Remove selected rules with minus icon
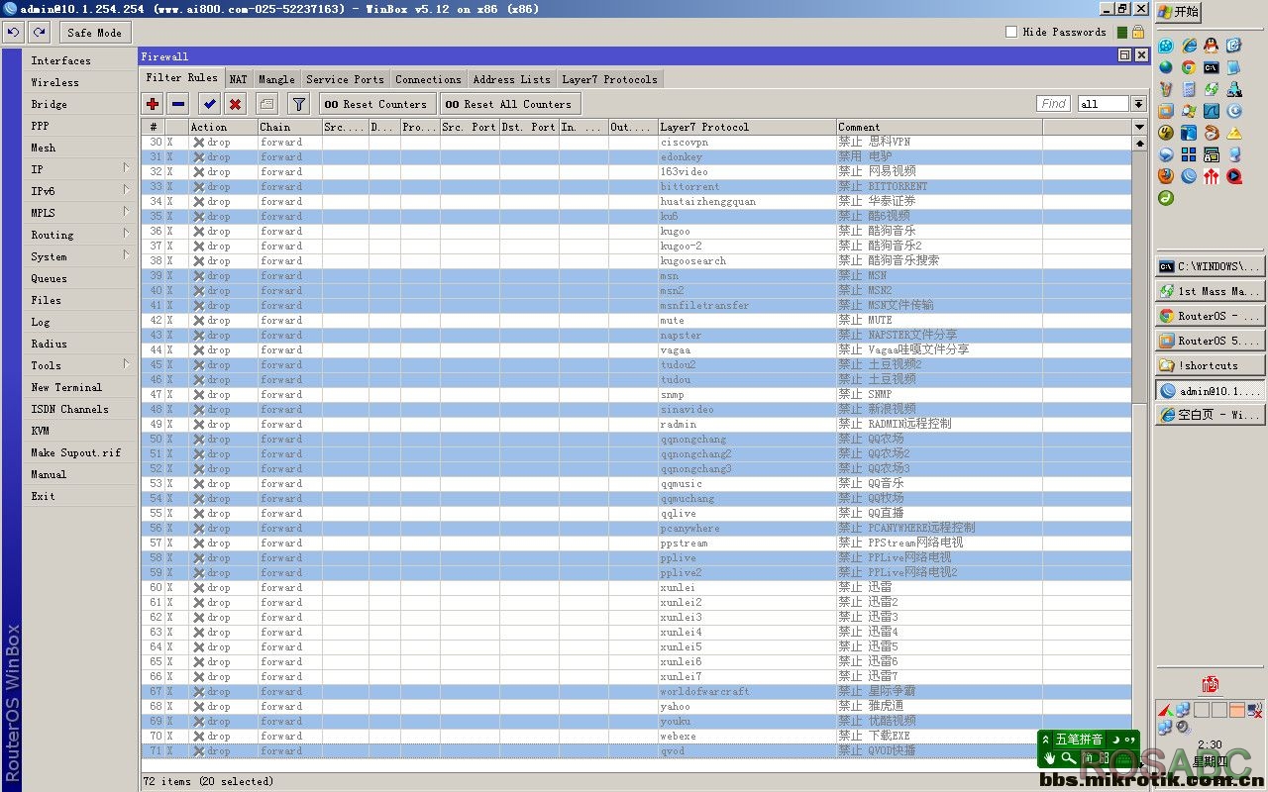The image size is (1268, 792). click(178, 104)
